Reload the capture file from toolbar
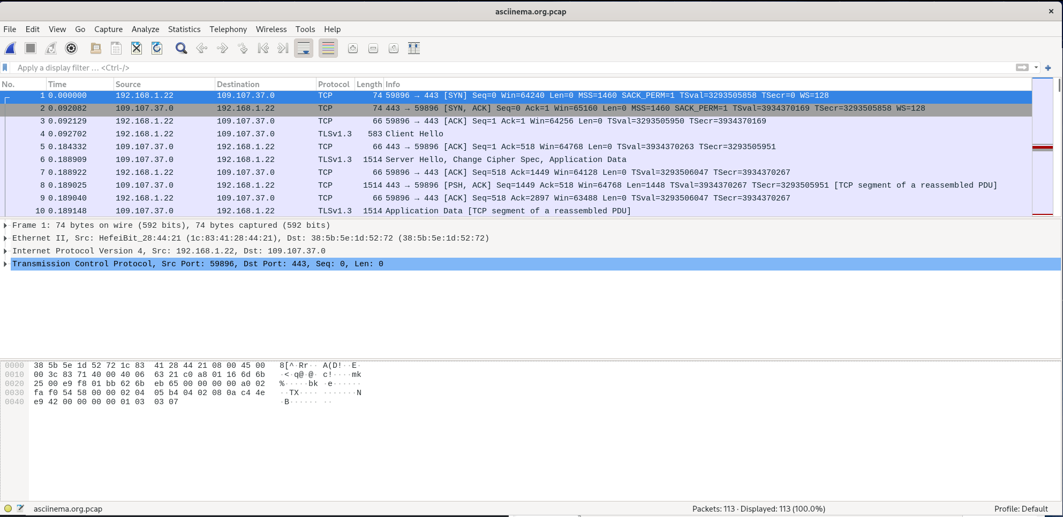1063x517 pixels. point(157,49)
